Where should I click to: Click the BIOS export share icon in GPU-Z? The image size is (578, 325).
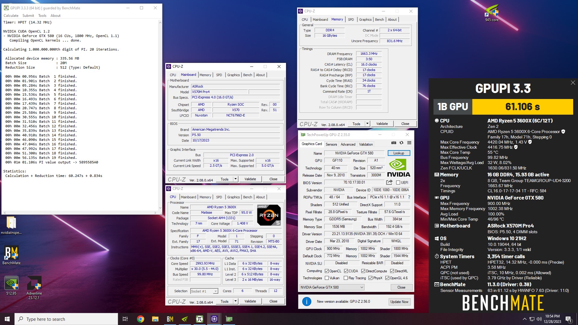tap(389, 182)
